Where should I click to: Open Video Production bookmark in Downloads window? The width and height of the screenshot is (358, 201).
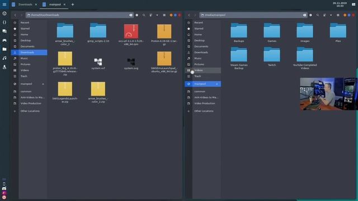29,103
